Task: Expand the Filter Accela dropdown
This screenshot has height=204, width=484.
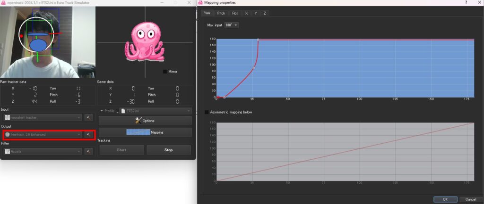Action: pyautogui.click(x=43, y=151)
